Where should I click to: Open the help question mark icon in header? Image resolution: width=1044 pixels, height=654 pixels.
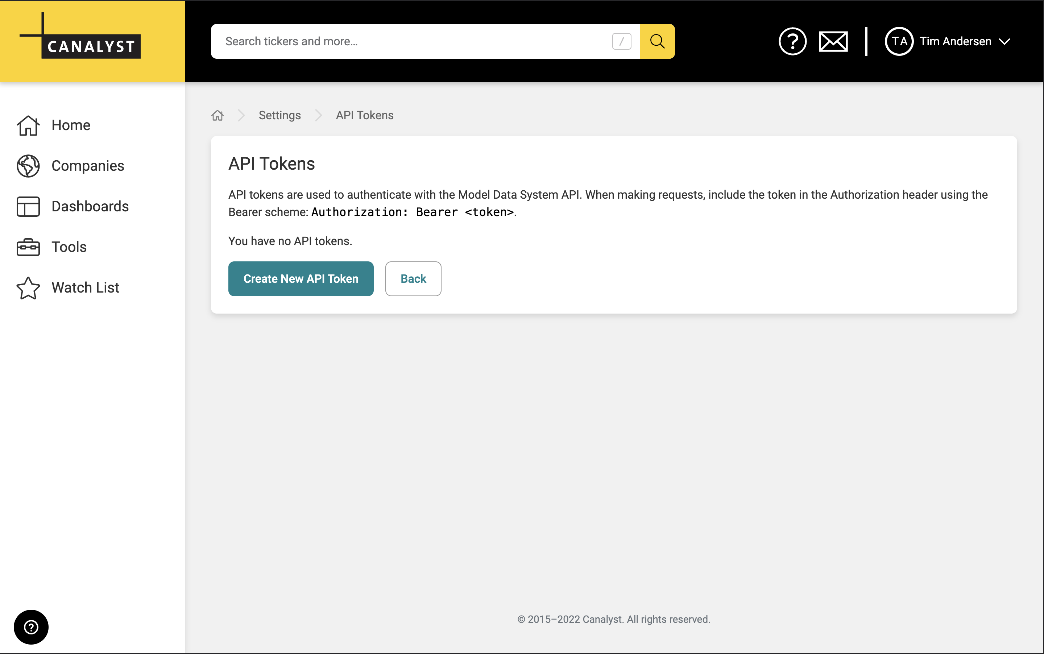pyautogui.click(x=792, y=41)
